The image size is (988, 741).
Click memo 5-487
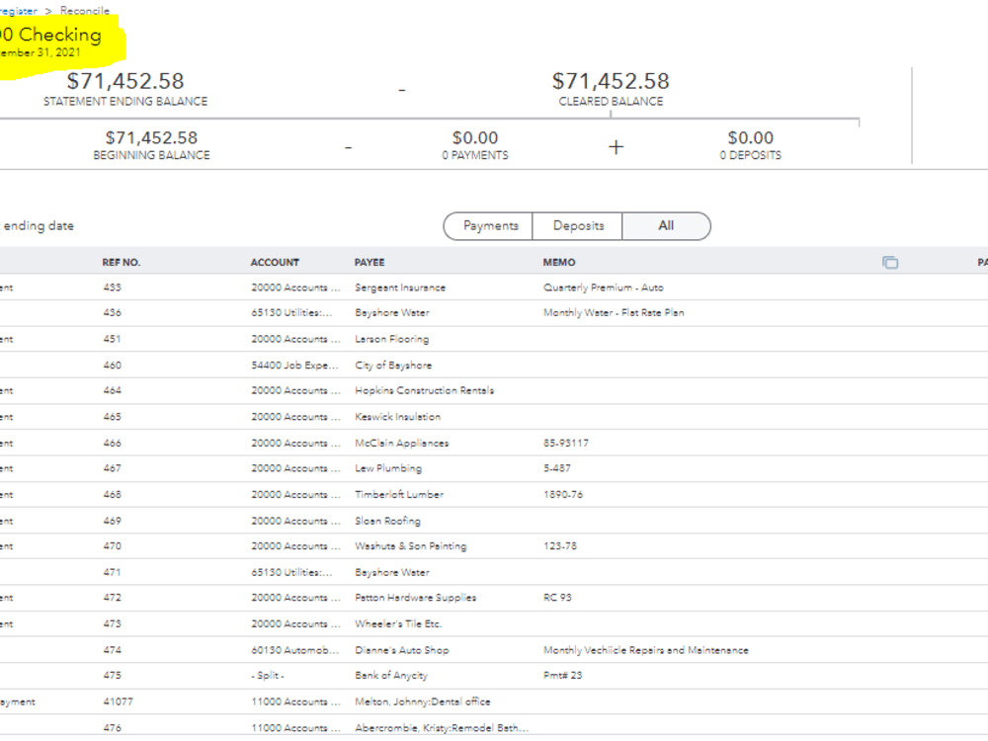[557, 468]
